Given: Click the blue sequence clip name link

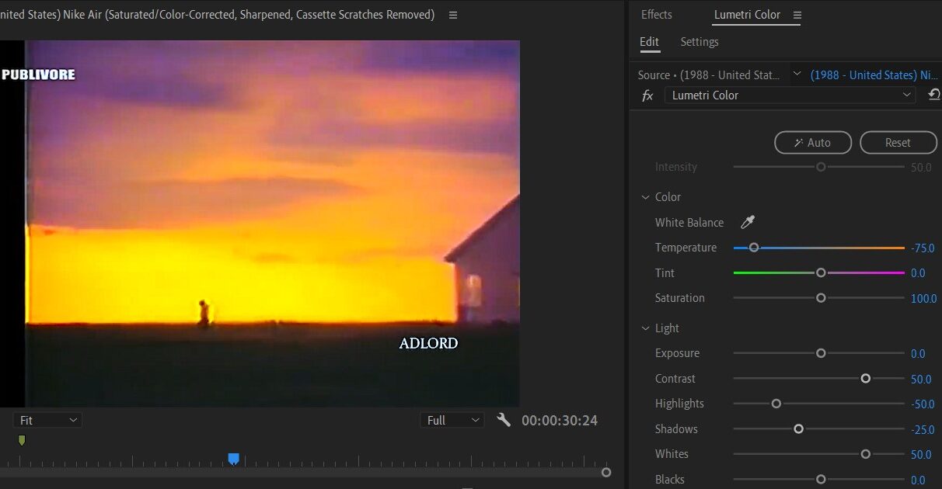Looking at the screenshot, I should click(874, 75).
